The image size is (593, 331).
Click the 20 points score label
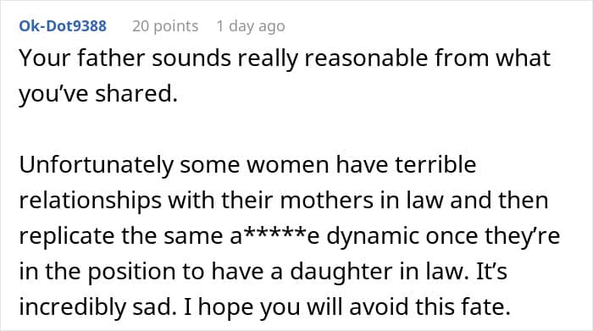(165, 26)
